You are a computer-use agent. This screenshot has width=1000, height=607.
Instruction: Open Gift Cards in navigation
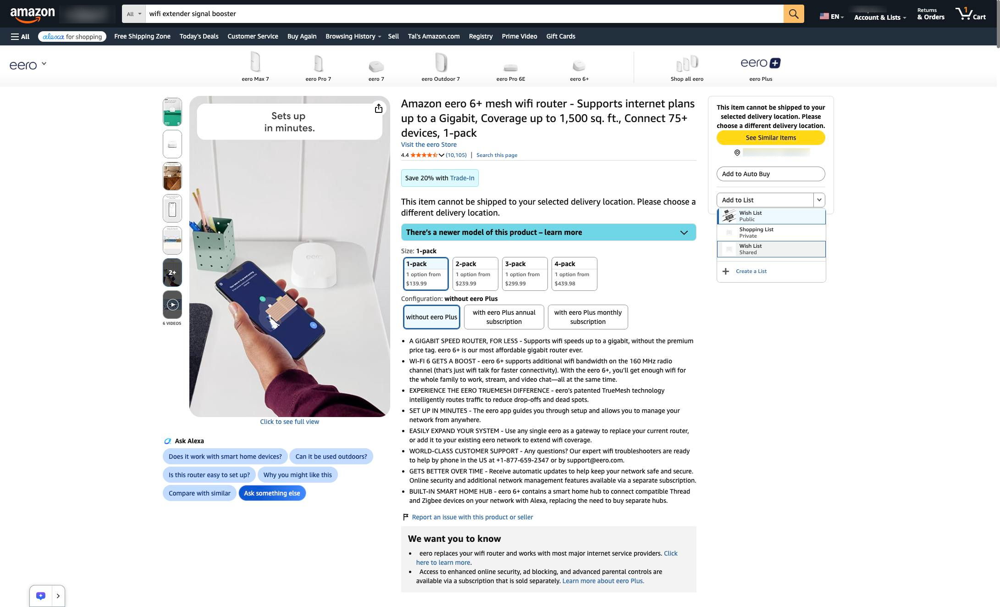[x=561, y=36]
